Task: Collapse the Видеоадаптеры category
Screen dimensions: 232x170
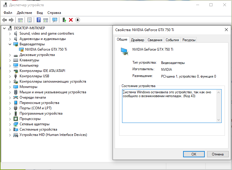Action: [x=10, y=44]
